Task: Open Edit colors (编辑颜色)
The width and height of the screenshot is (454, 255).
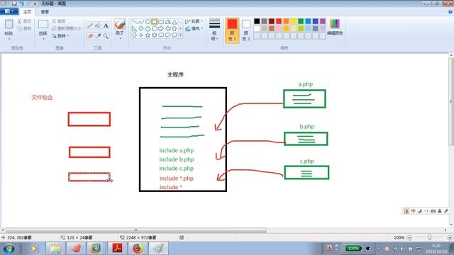Action: [x=335, y=28]
